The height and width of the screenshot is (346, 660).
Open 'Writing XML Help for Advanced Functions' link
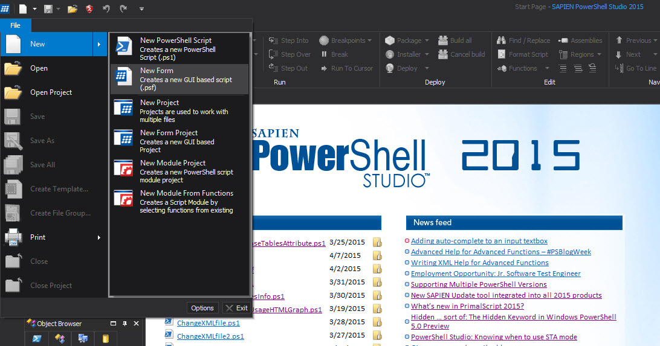[479, 263]
